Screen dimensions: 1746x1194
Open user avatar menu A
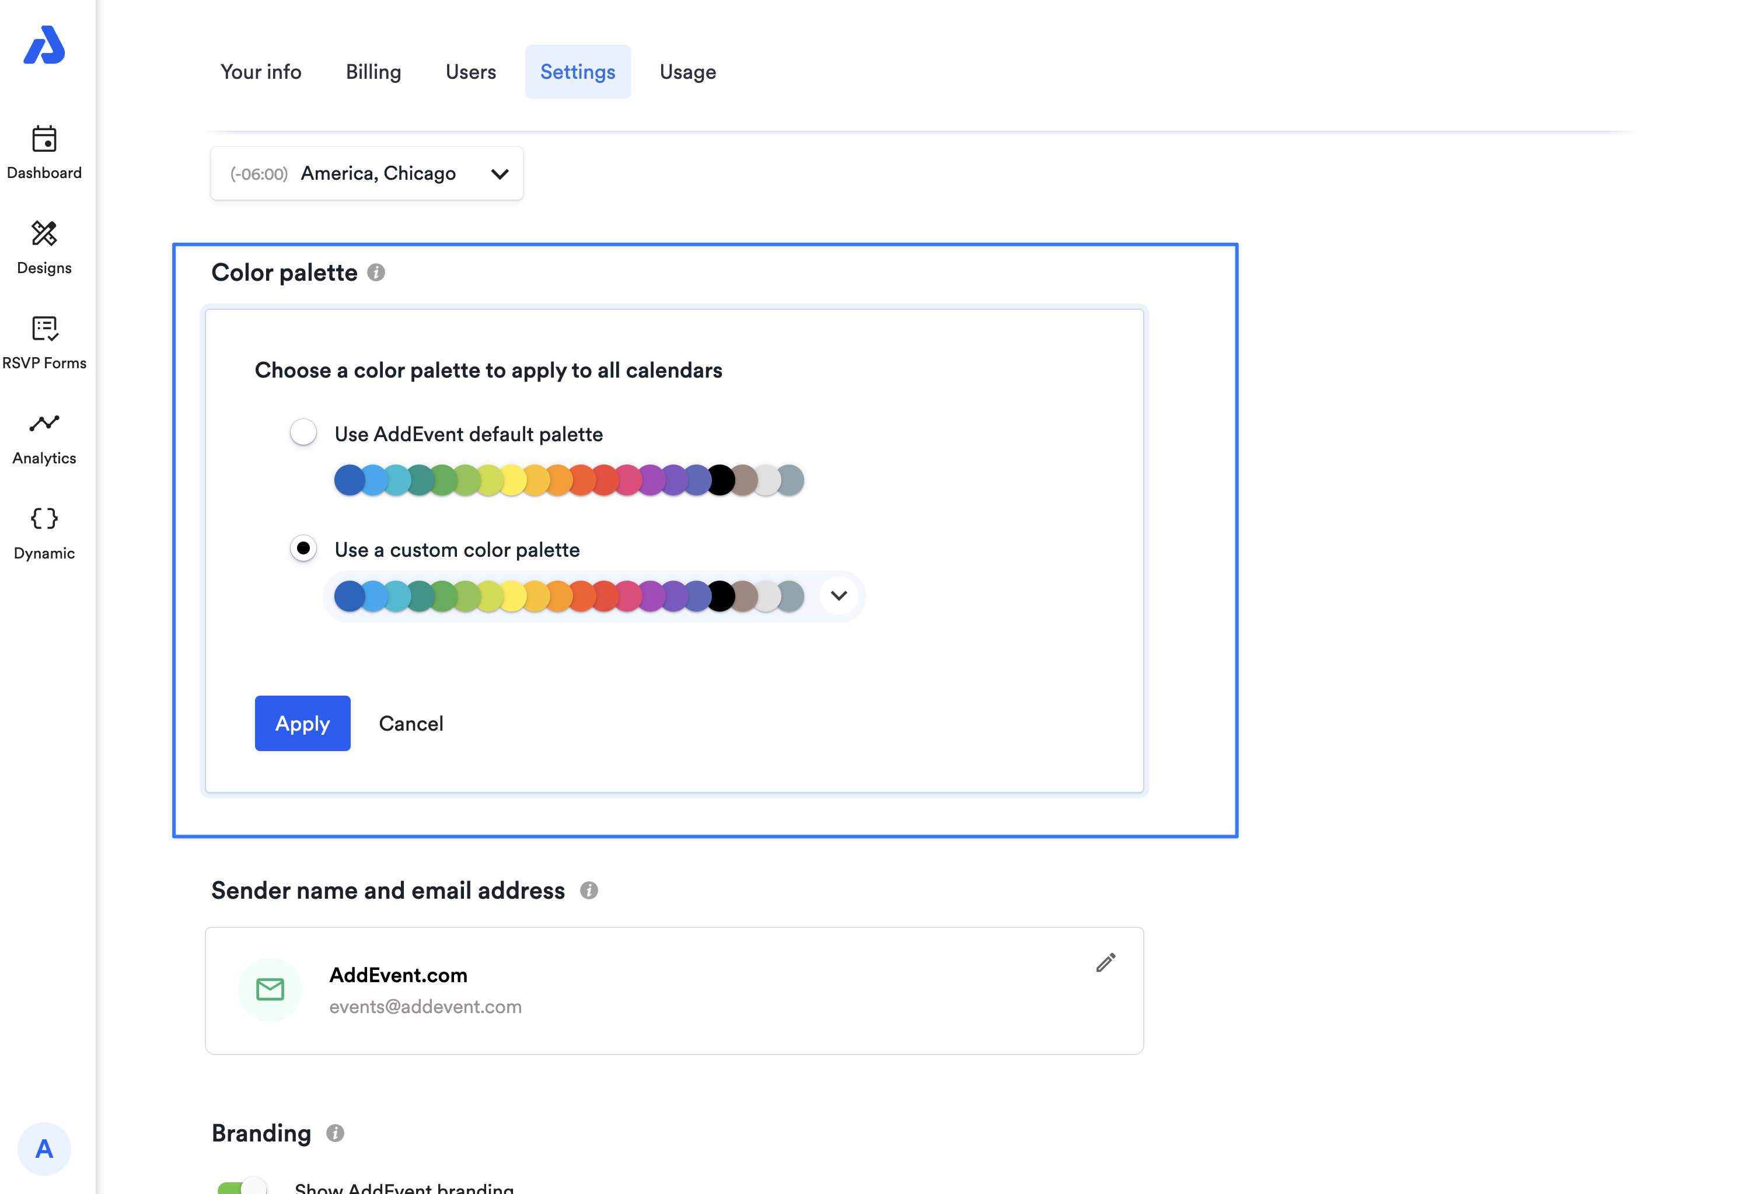coord(44,1148)
